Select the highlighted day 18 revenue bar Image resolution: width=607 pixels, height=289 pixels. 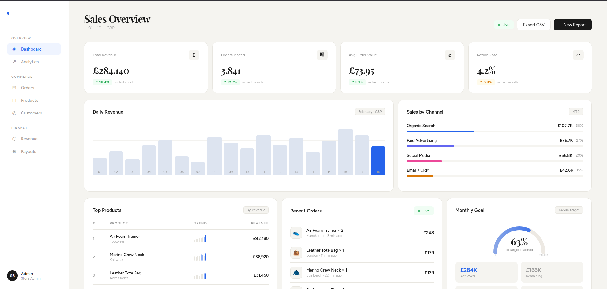(378, 160)
